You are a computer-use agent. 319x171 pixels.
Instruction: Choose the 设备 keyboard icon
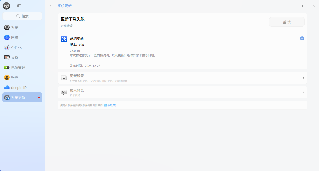click(x=7, y=58)
